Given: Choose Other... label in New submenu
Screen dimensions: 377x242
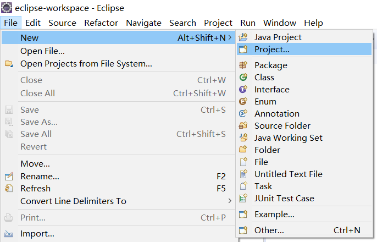Looking at the screenshot, I should [269, 230].
